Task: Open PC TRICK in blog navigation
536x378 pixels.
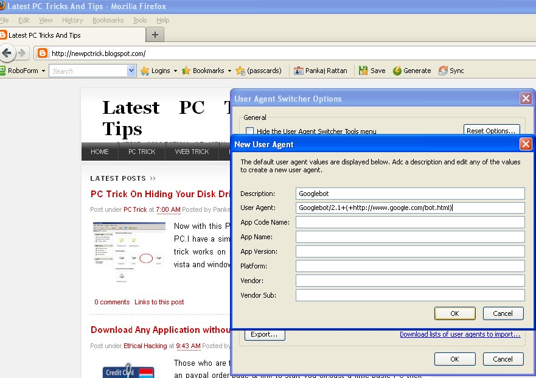Action: [x=142, y=152]
